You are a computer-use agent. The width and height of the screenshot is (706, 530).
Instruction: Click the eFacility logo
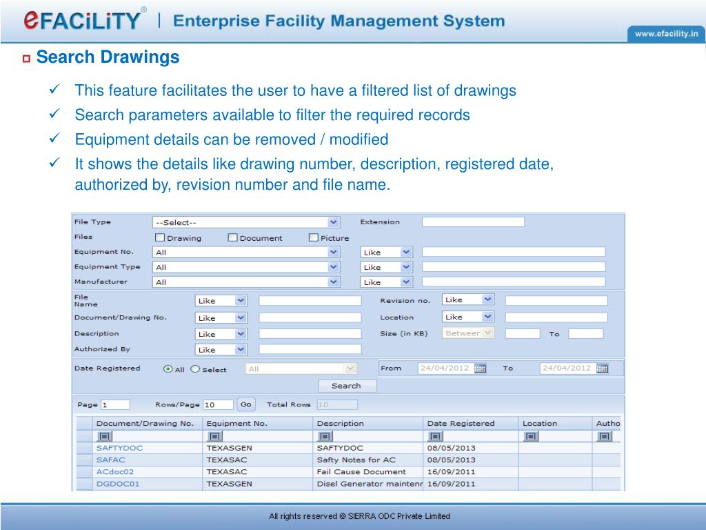[84, 19]
